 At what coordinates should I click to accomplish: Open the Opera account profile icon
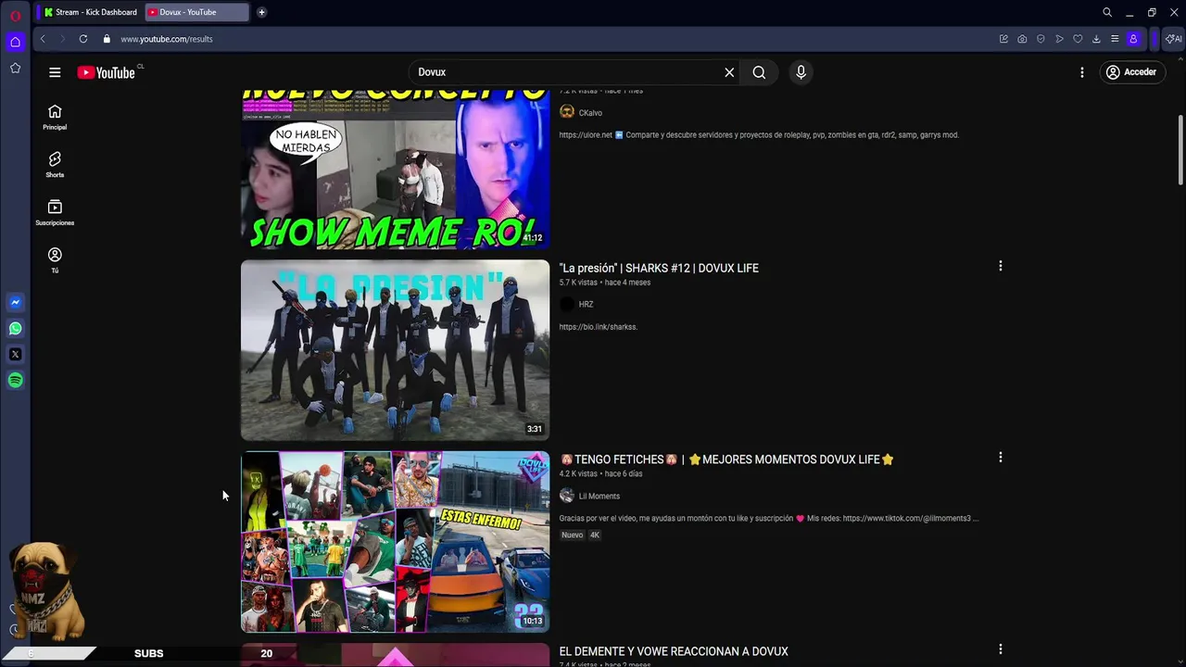tap(1133, 39)
